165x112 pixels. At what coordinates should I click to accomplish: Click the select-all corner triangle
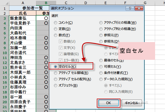(7, 3)
